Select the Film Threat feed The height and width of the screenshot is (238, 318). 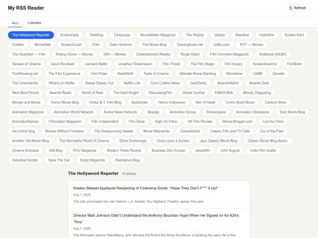tap(171, 64)
